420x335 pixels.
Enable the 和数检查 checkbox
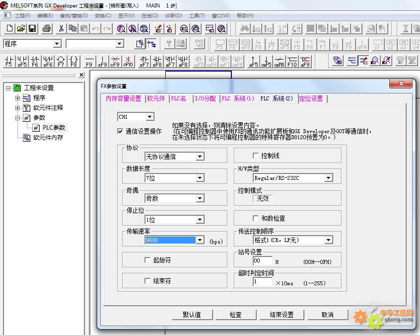pyautogui.click(x=256, y=218)
